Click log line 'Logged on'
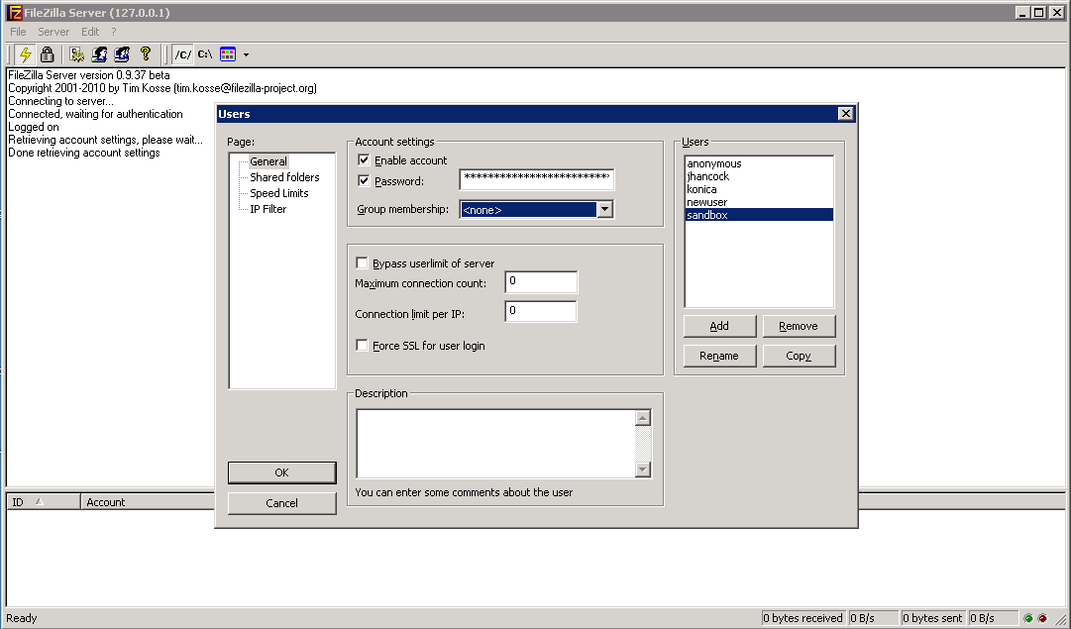 [34, 127]
